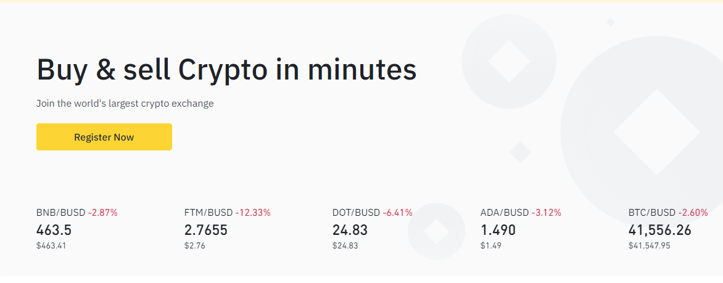Click the -2.60% change for BTC

tap(693, 213)
